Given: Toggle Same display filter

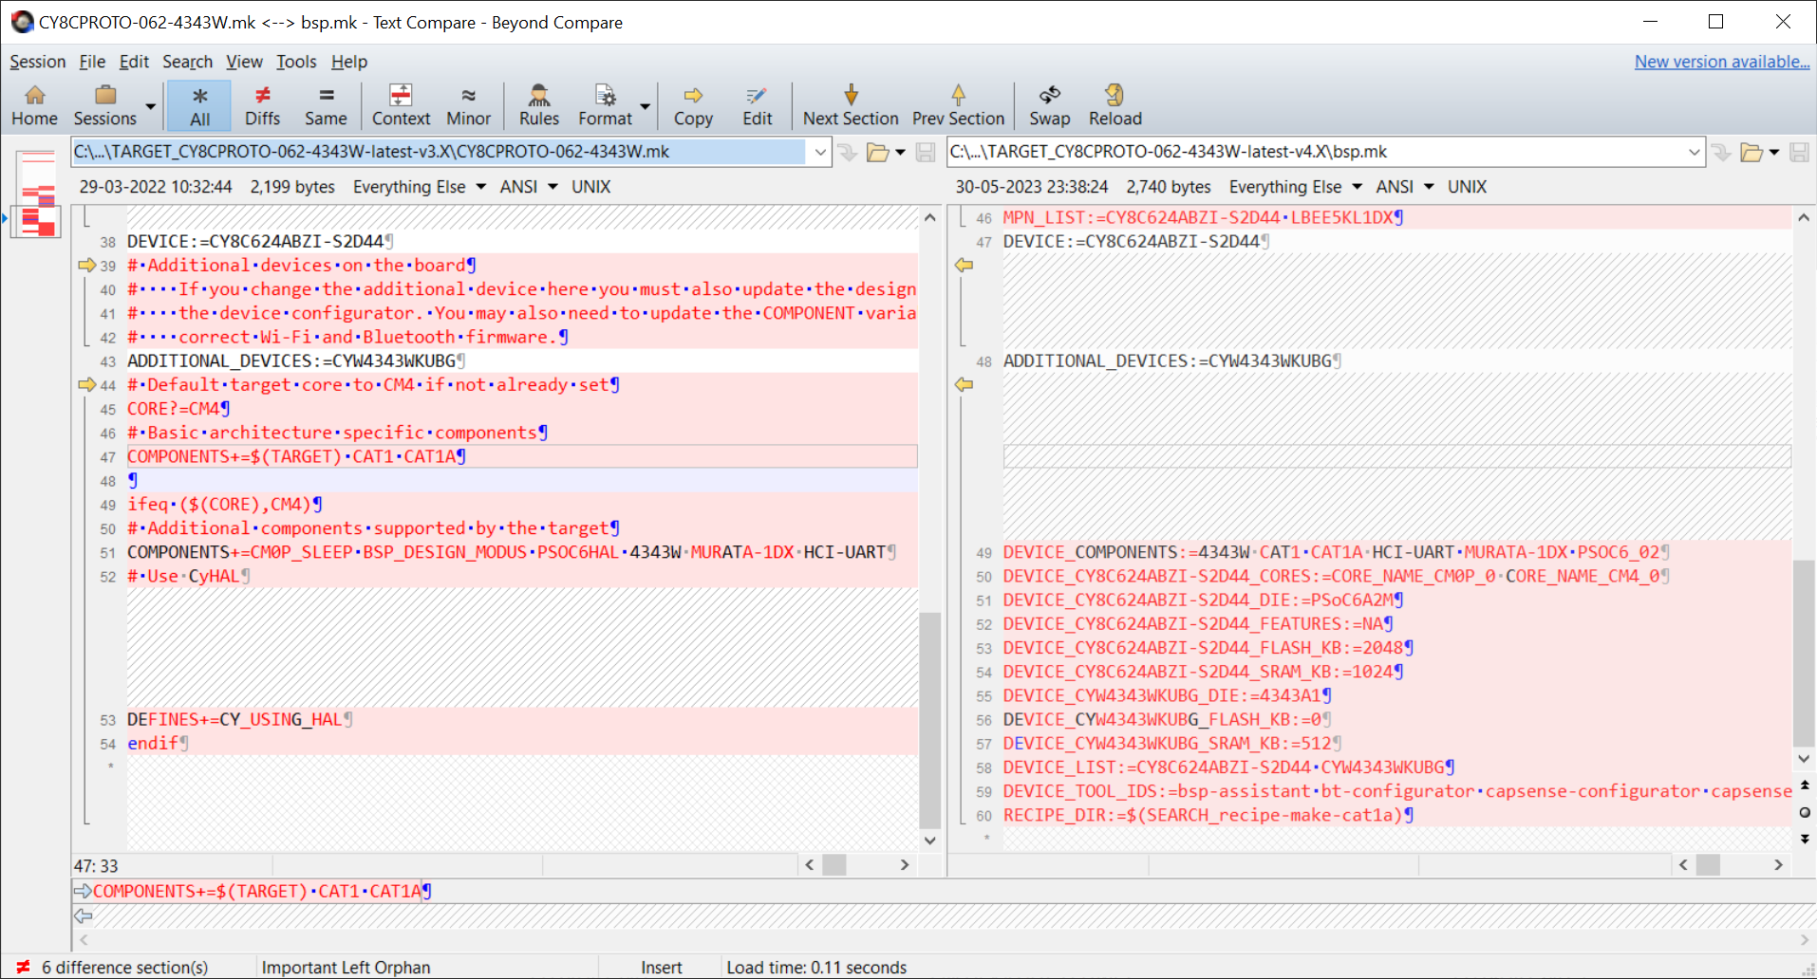Looking at the screenshot, I should click(326, 105).
